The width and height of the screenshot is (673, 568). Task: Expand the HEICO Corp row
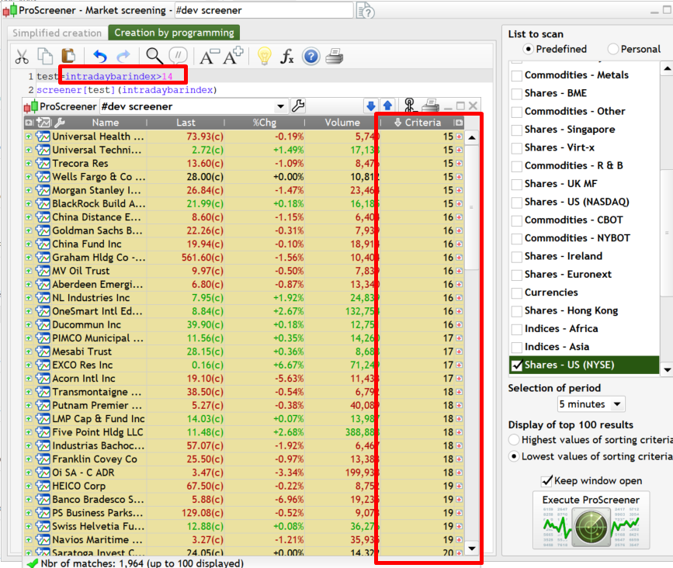28,486
